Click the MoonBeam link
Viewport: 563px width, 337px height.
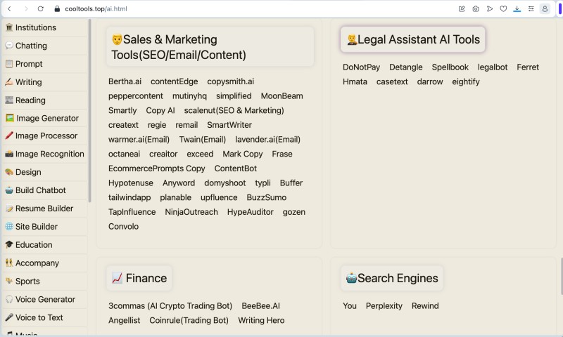(x=282, y=96)
